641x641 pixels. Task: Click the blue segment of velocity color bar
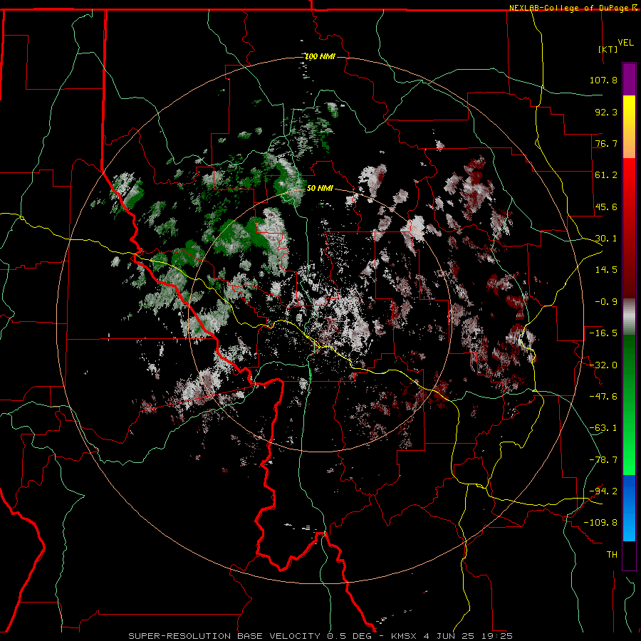(x=629, y=508)
